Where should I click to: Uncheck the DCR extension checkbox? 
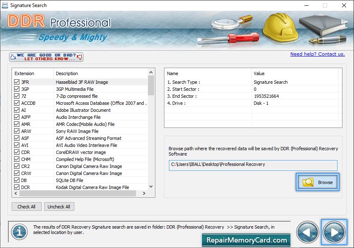17,187
